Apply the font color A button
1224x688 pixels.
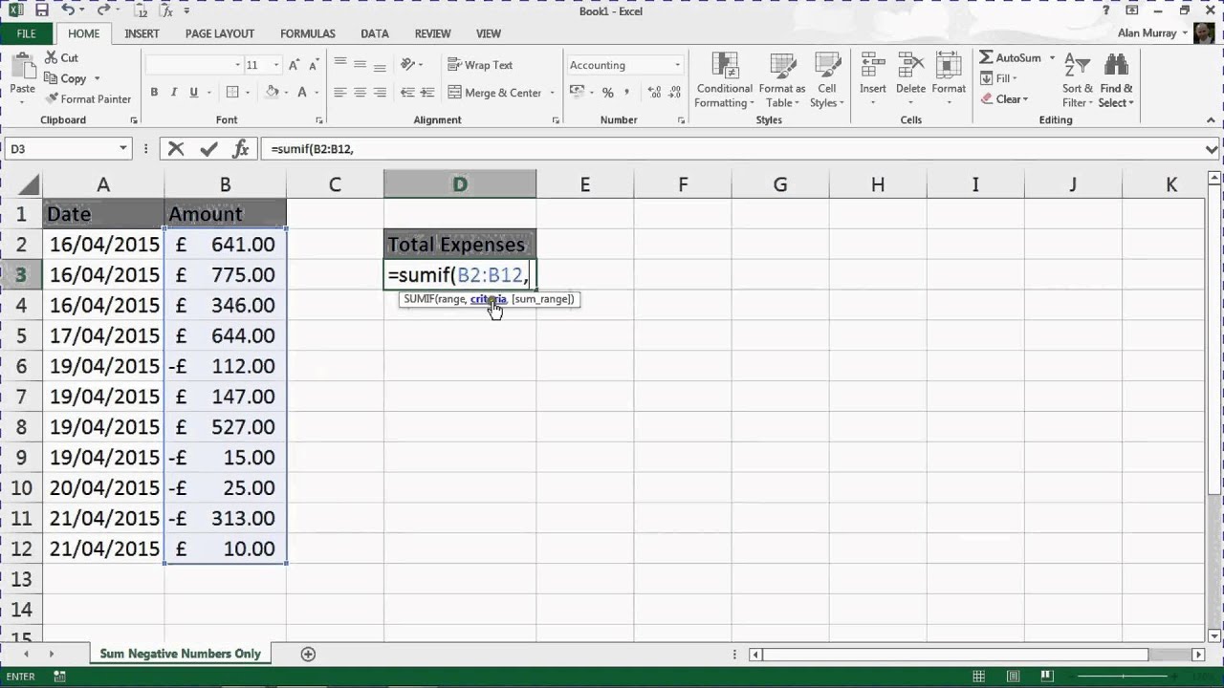pyautogui.click(x=302, y=93)
